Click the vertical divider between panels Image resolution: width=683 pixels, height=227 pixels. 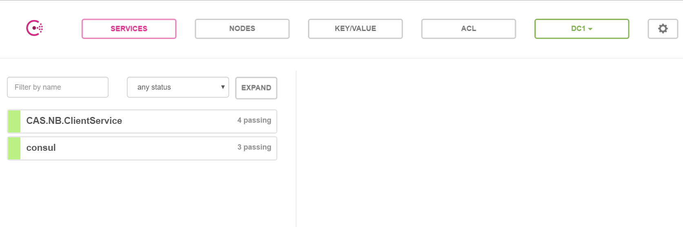tap(296, 149)
